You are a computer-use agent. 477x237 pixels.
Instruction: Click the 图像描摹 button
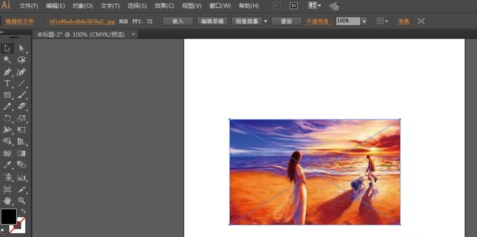click(247, 21)
